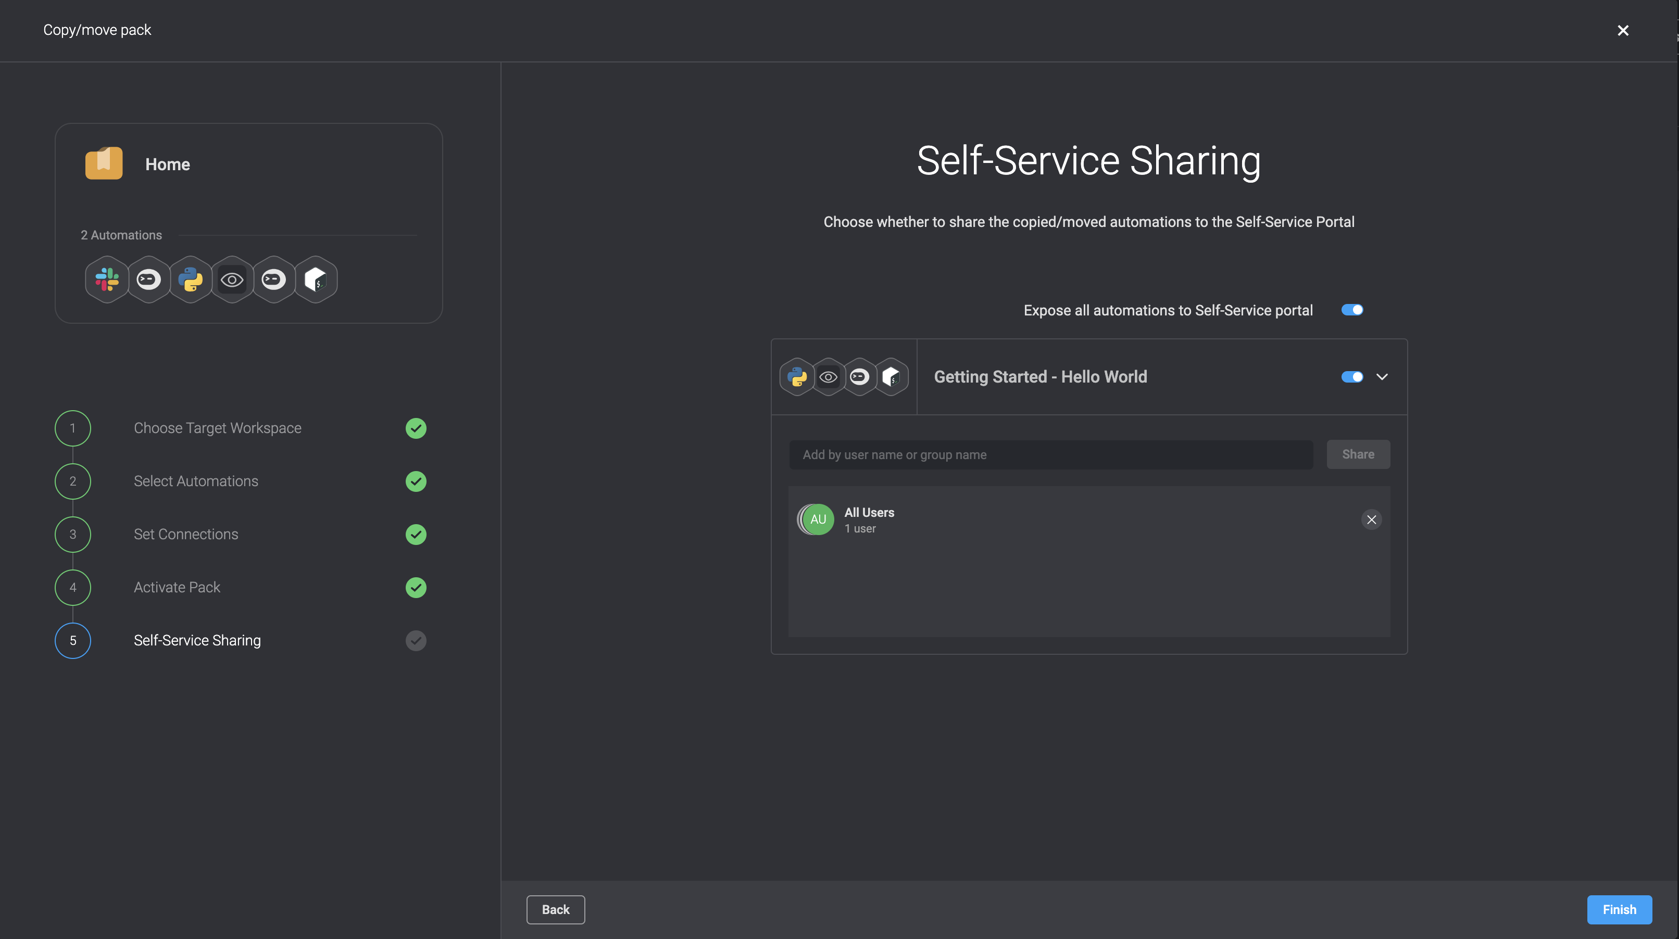Collapse the Getting Started - Hello World section
The width and height of the screenshot is (1679, 939).
(1382, 377)
